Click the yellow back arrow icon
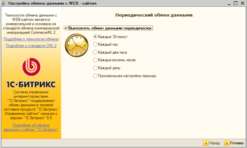 (x=206, y=143)
